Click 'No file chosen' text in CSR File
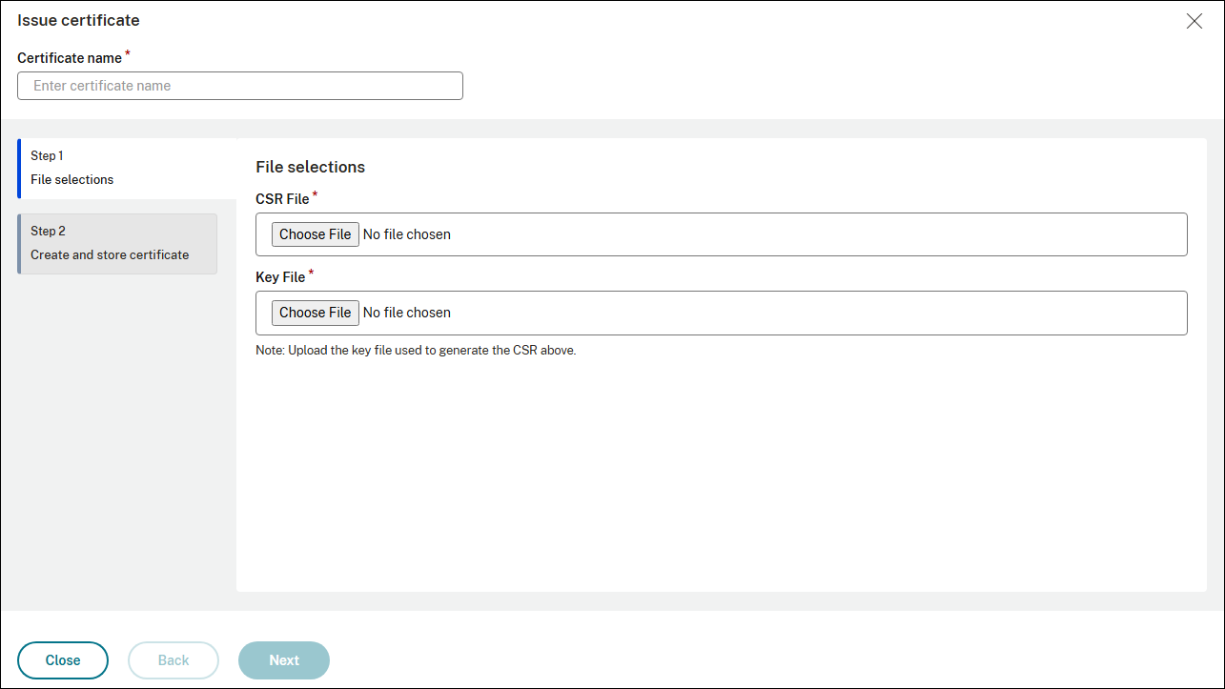Screen dimensions: 1225x689 (407, 234)
